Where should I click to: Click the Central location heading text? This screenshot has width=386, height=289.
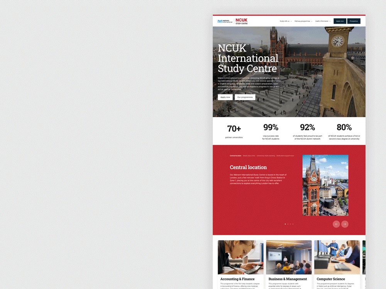[248, 167]
